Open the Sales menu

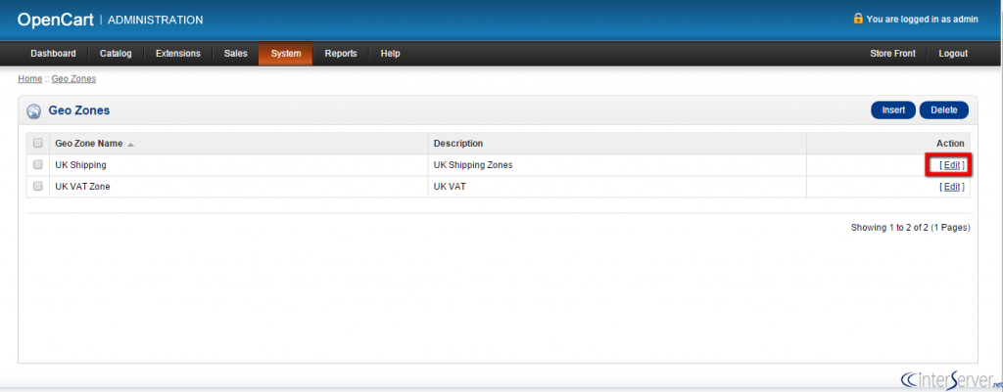coord(235,54)
